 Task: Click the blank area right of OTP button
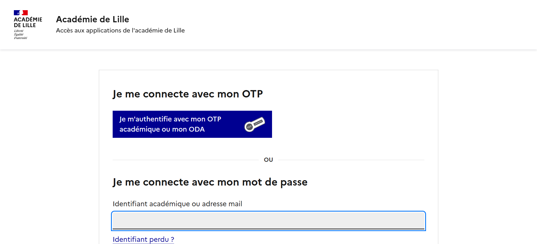(x=348, y=124)
